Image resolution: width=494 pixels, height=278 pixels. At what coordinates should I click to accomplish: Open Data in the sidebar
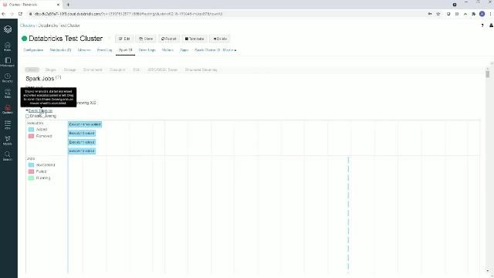[8, 93]
